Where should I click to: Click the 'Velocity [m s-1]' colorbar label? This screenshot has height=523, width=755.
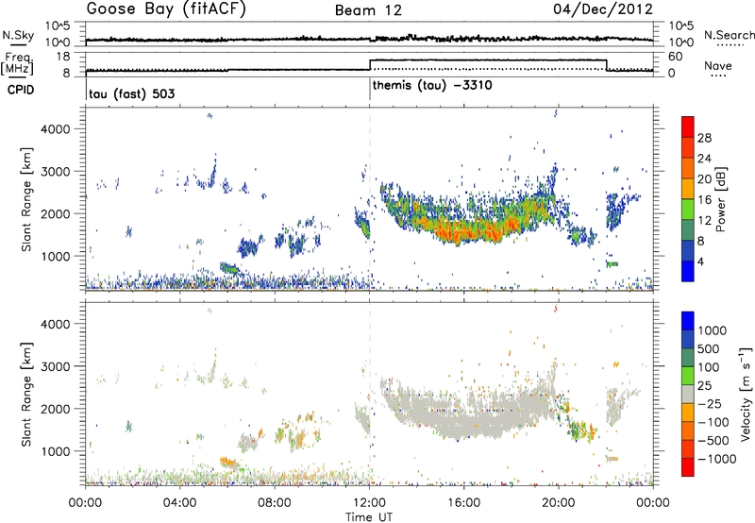tap(746, 395)
